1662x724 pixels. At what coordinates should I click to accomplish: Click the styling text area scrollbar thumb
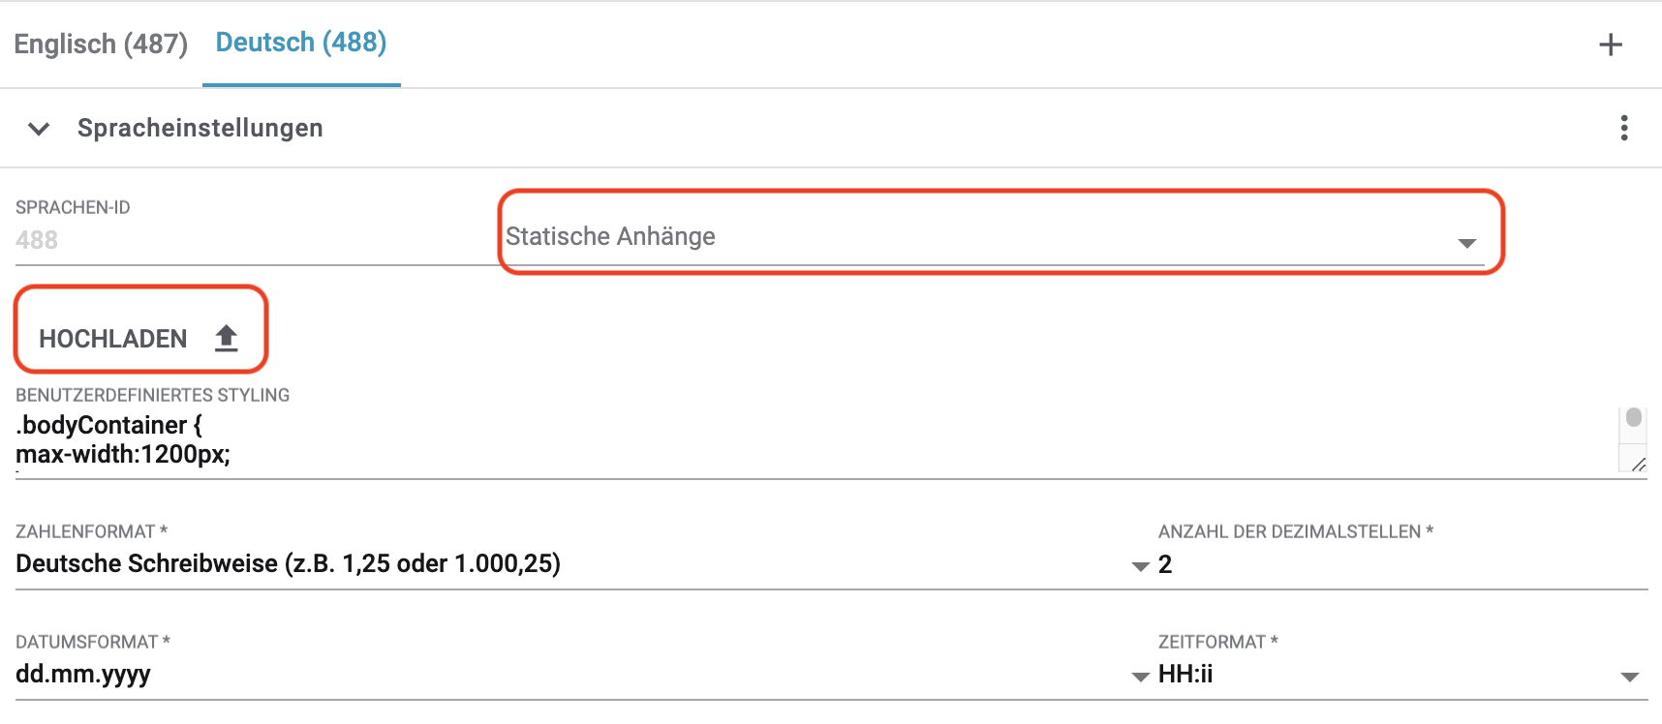click(x=1633, y=418)
